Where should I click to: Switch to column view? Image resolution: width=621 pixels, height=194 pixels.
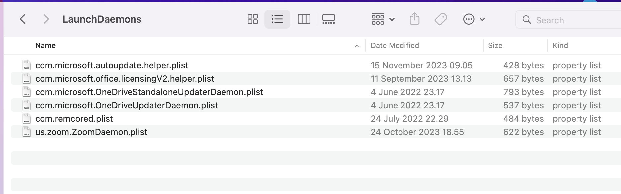point(304,19)
